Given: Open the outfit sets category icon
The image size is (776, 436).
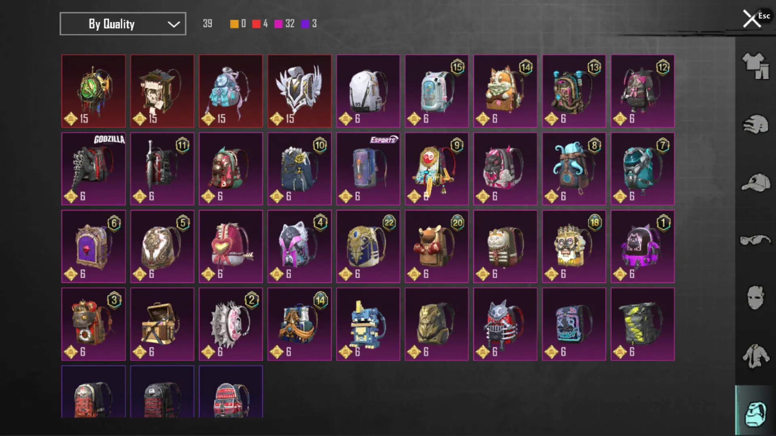Looking at the screenshot, I should pos(755,66).
